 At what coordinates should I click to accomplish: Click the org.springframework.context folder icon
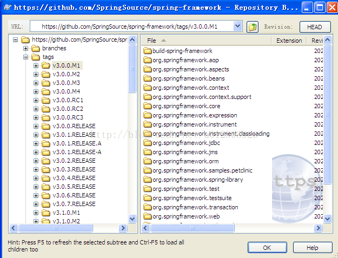tap(148, 88)
